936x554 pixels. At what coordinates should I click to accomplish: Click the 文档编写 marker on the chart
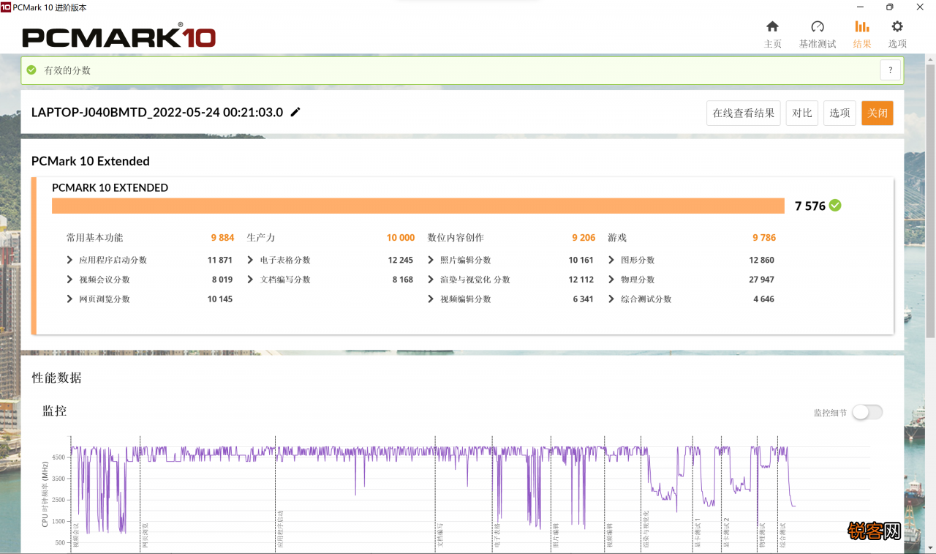click(x=439, y=535)
